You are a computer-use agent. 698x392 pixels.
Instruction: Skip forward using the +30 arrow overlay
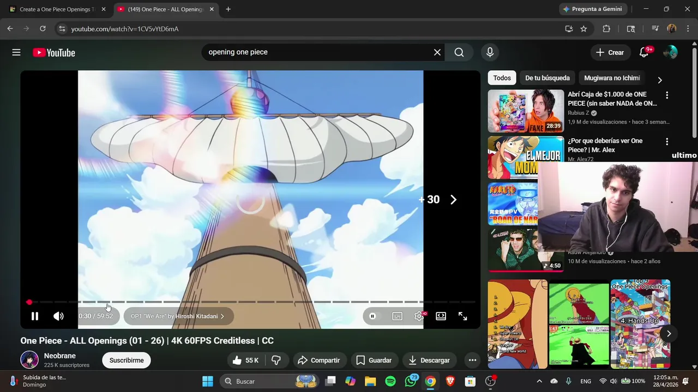[x=453, y=200]
